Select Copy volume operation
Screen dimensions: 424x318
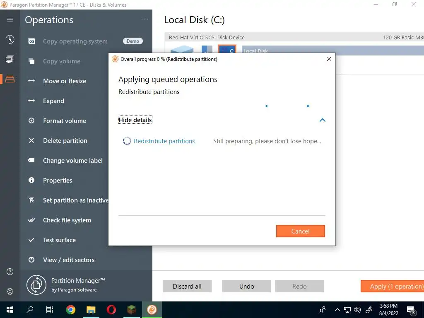click(62, 61)
